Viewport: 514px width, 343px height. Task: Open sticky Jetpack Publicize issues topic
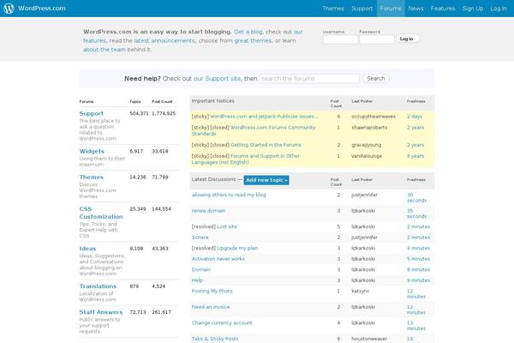click(x=264, y=117)
